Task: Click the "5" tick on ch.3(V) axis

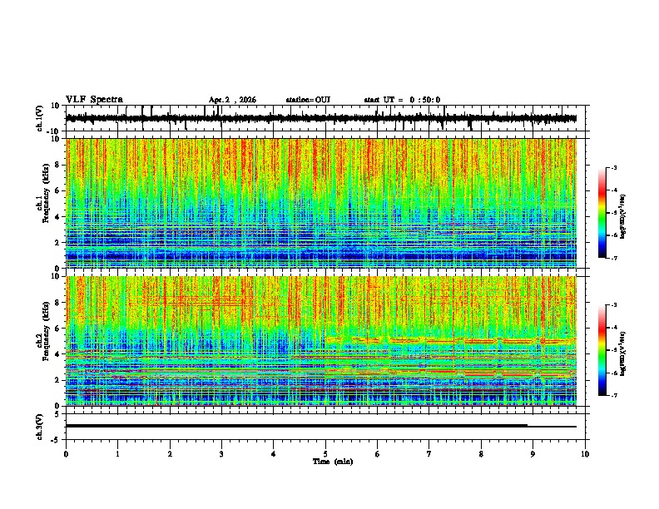Action: (57, 414)
